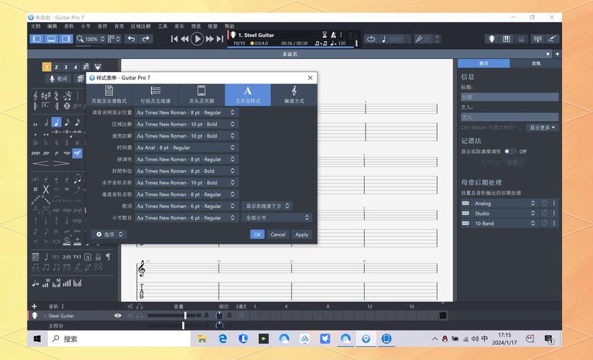The height and width of the screenshot is (360, 593).
Task: Expand the 显示更多 dropdown
Action: point(542,127)
